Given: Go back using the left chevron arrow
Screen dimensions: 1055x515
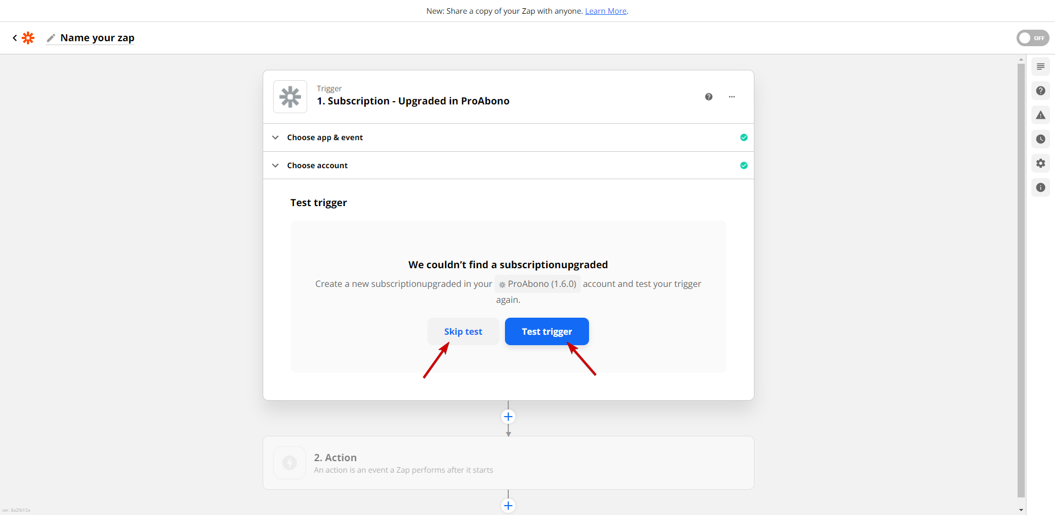Looking at the screenshot, I should [x=15, y=38].
